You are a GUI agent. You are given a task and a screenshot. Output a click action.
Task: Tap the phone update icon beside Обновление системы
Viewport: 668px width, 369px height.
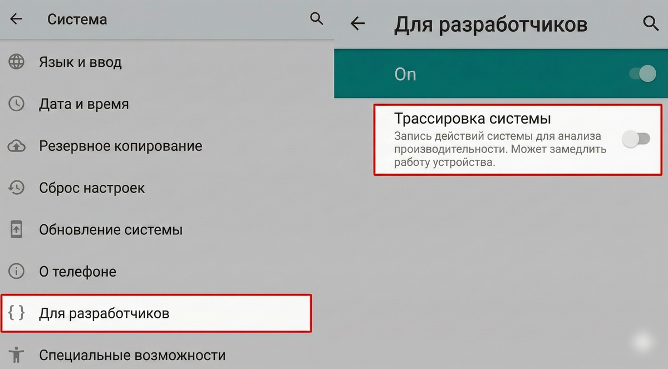click(x=17, y=229)
